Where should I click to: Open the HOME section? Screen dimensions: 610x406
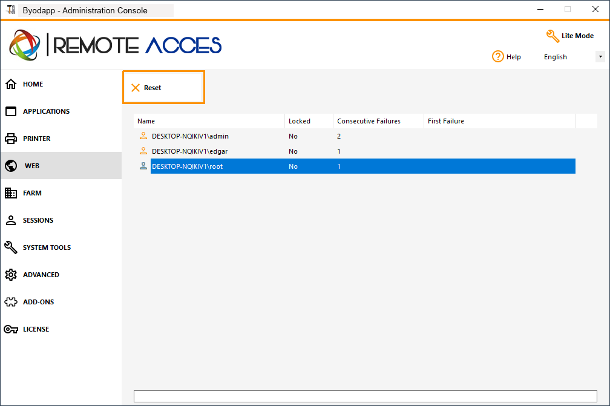point(61,84)
